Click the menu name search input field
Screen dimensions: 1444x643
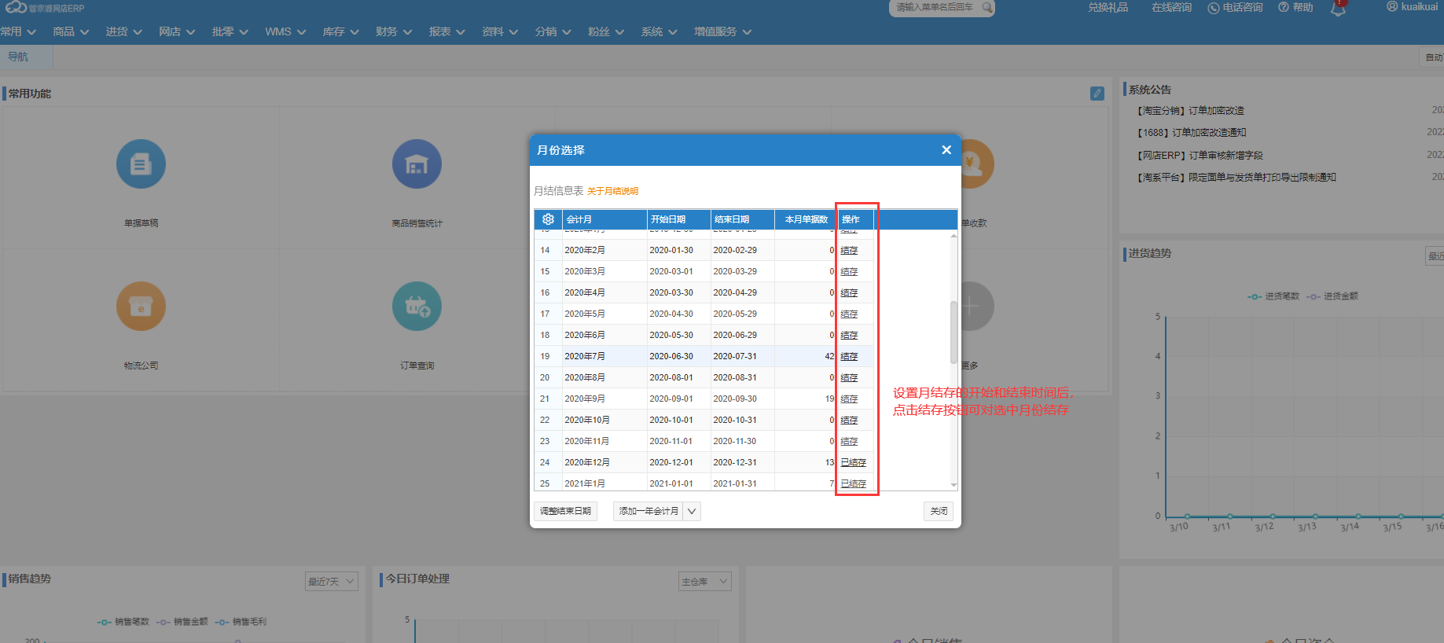coord(935,8)
